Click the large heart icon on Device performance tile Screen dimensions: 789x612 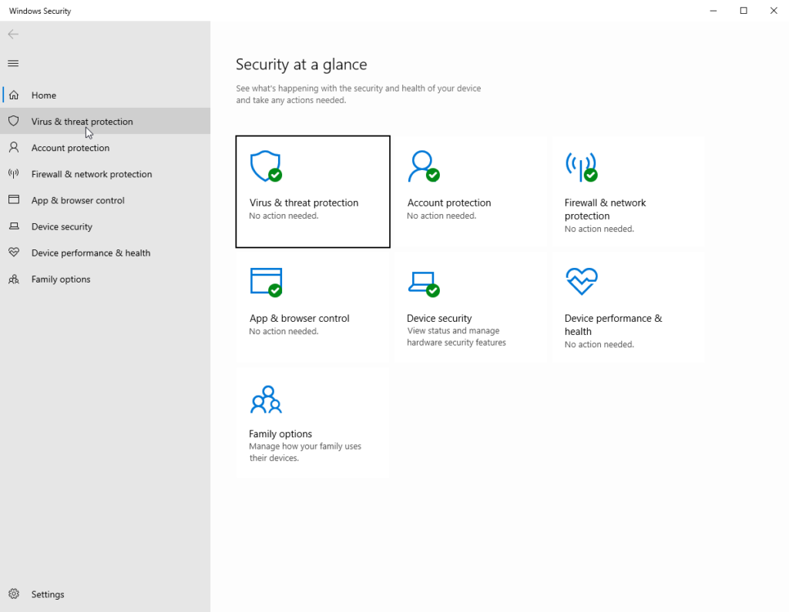pyautogui.click(x=582, y=281)
